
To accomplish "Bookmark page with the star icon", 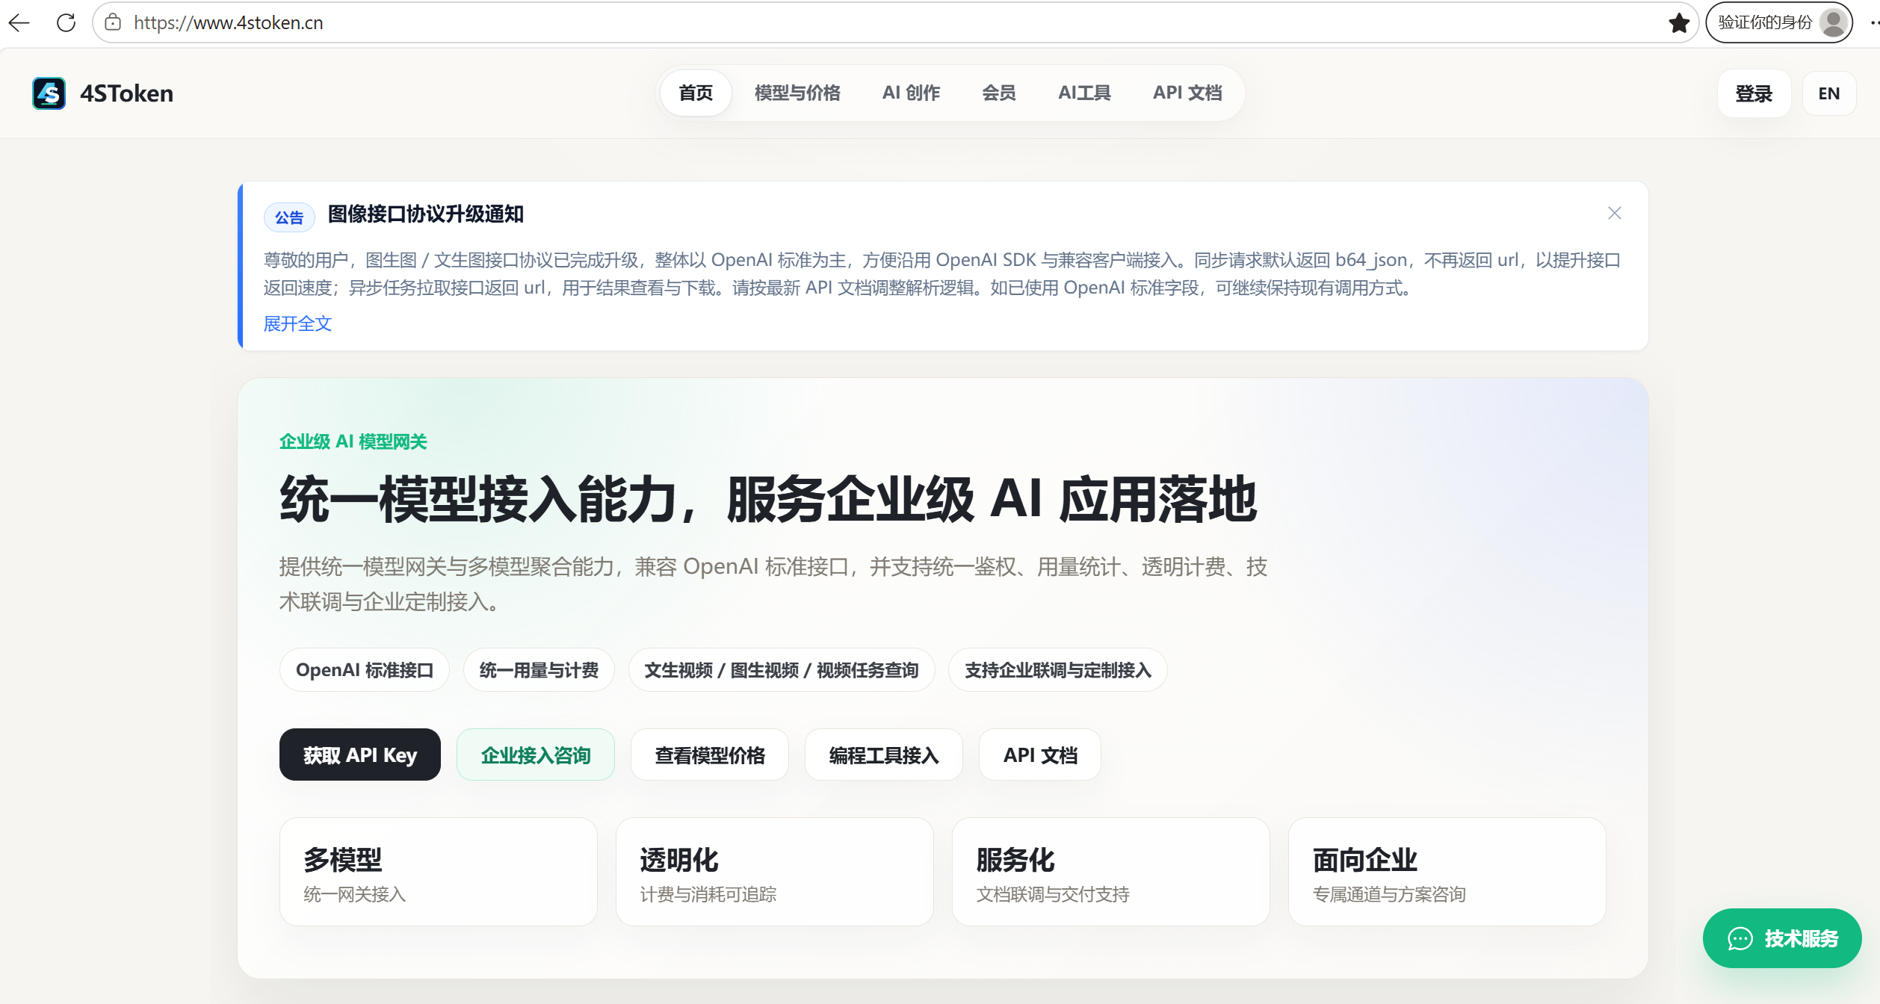I will pos(1678,23).
